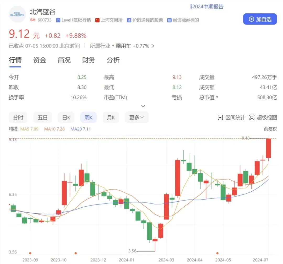This screenshot has height=264, width=283.
Task: Expand more quote details chevron
Action: pos(143,106)
